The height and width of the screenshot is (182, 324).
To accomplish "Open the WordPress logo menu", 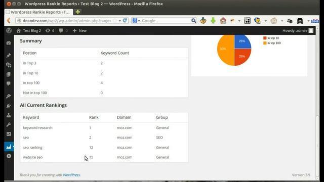I will point(9,30).
